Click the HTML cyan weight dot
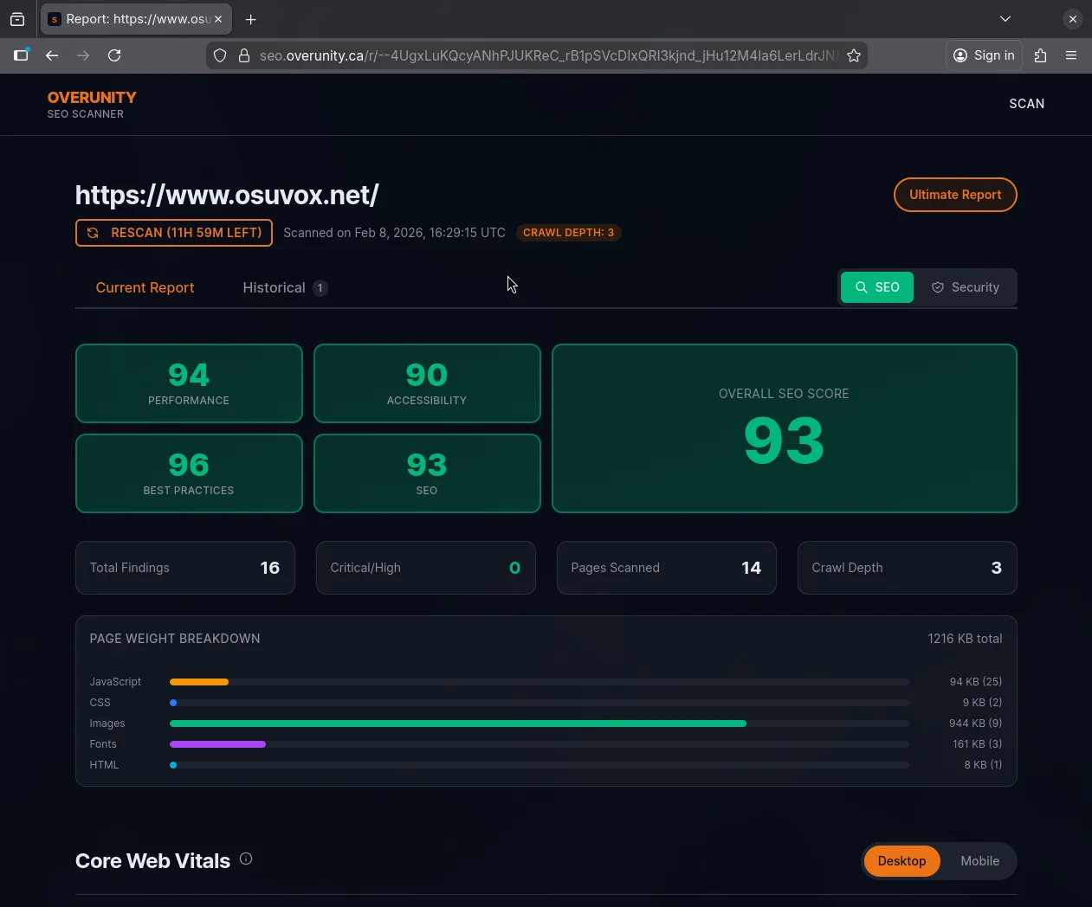 [173, 765]
